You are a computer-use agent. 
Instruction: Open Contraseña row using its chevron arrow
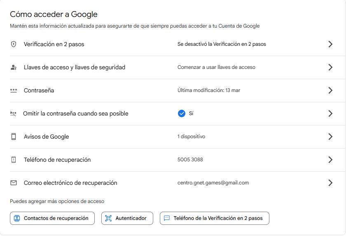(x=330, y=90)
